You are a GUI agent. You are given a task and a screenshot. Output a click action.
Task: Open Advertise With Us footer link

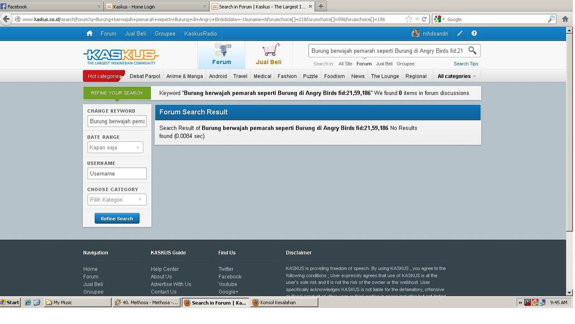tap(171, 284)
